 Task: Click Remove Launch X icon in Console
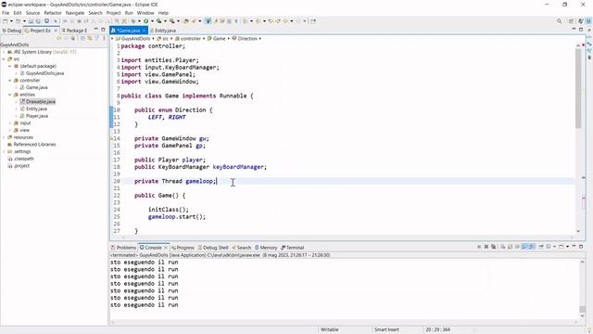486,247
